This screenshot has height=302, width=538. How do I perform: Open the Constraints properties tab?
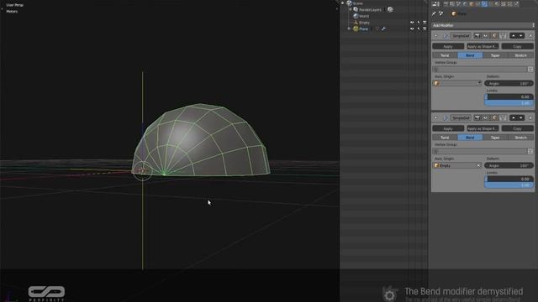click(x=478, y=3)
